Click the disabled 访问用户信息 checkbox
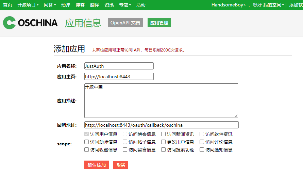Screen dimensions: 303x186 [87, 134]
